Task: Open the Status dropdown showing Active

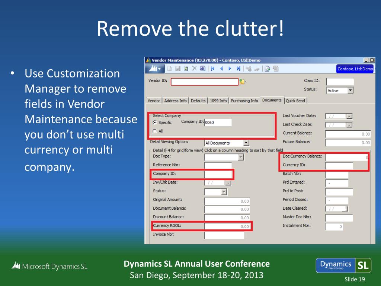Action: (x=350, y=90)
